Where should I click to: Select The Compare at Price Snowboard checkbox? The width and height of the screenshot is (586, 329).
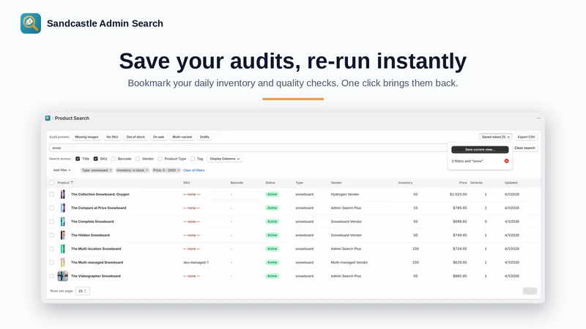click(51, 208)
